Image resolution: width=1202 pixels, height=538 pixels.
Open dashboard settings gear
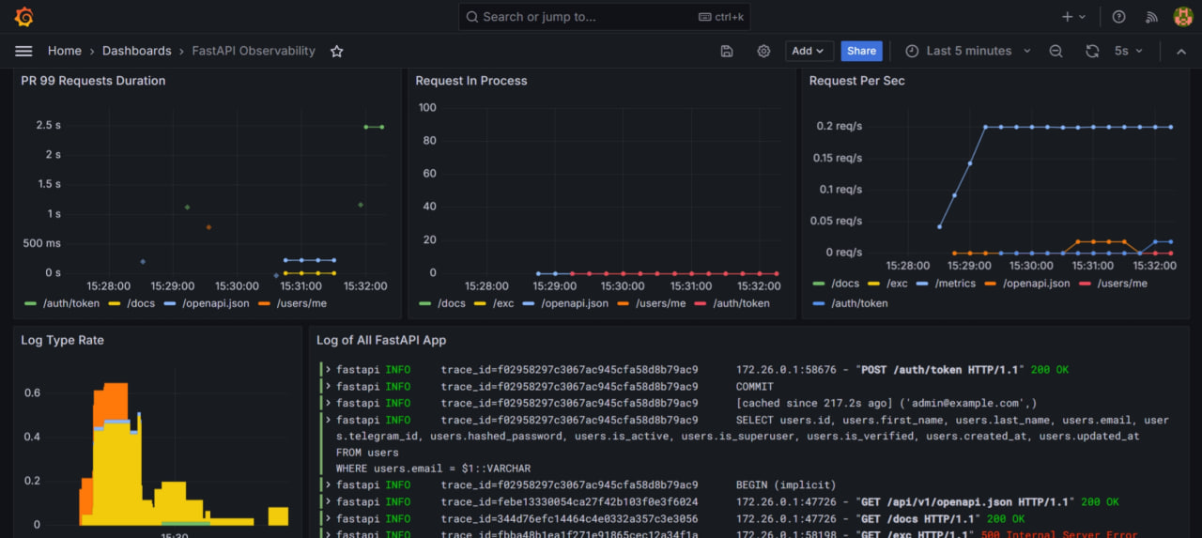tap(763, 51)
